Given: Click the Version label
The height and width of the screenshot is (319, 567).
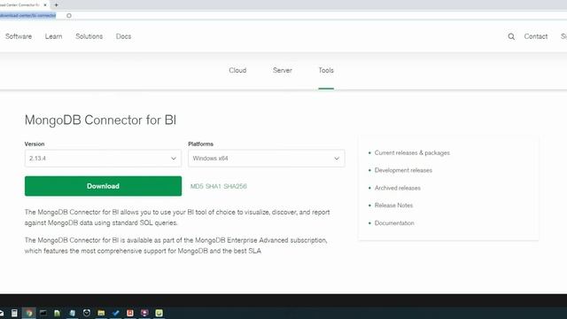Looking at the screenshot, I should click(x=35, y=144).
